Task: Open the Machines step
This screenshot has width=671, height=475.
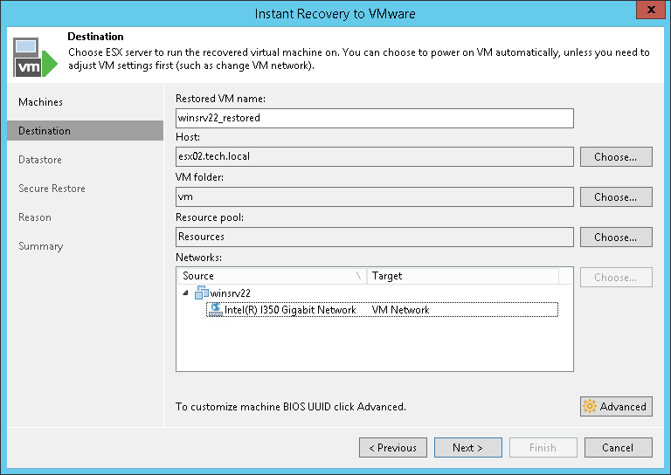Action: tap(41, 102)
